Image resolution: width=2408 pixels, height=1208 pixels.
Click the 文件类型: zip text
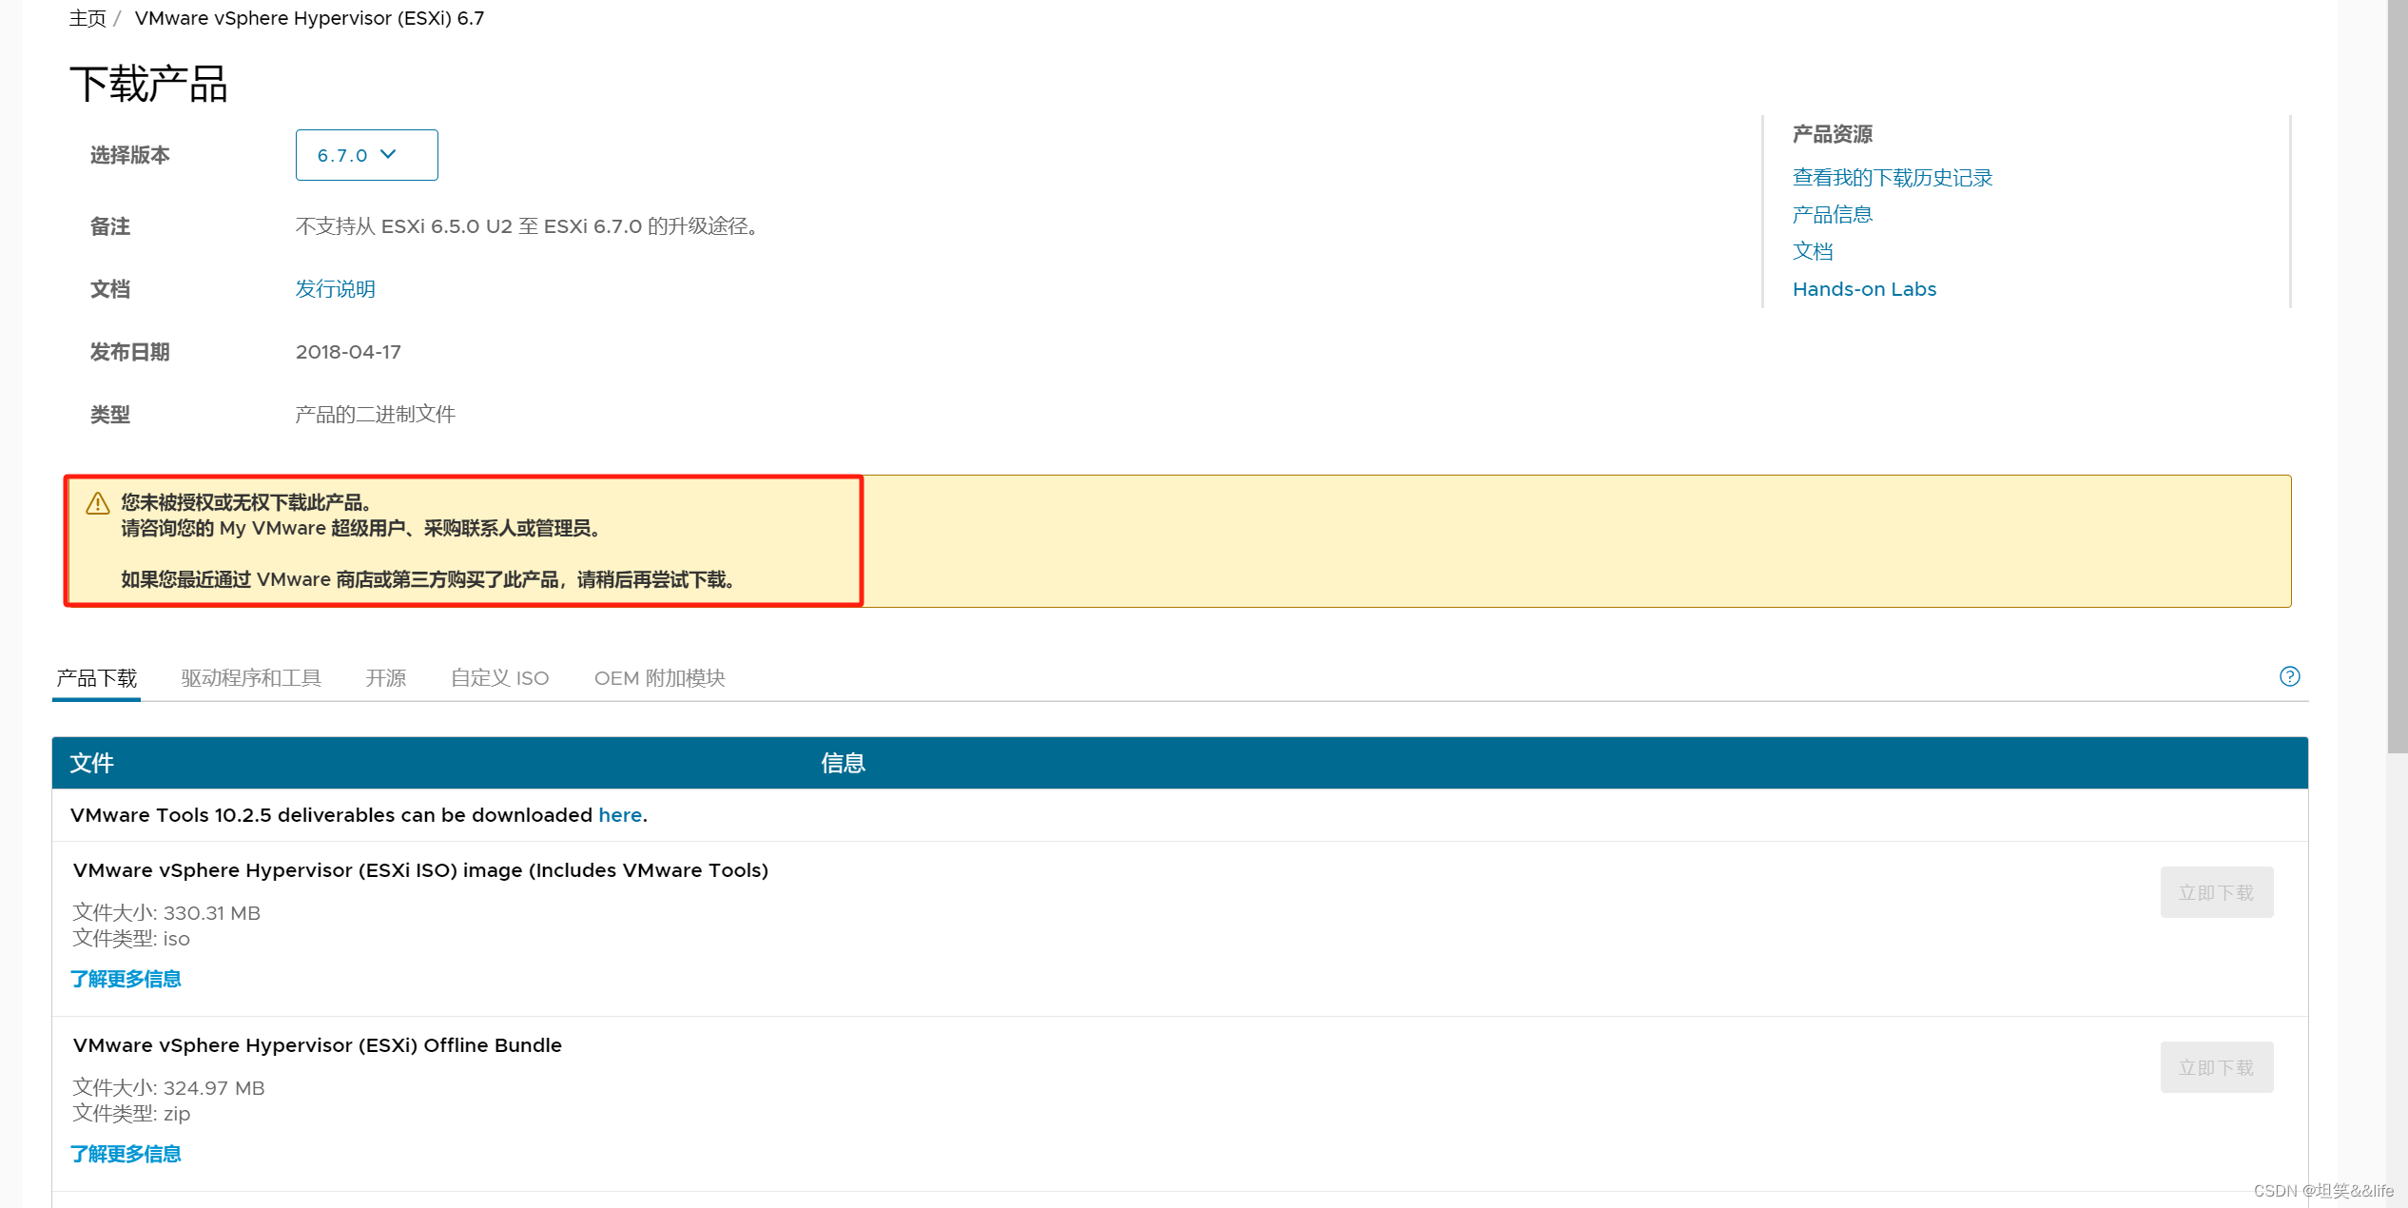click(131, 1114)
